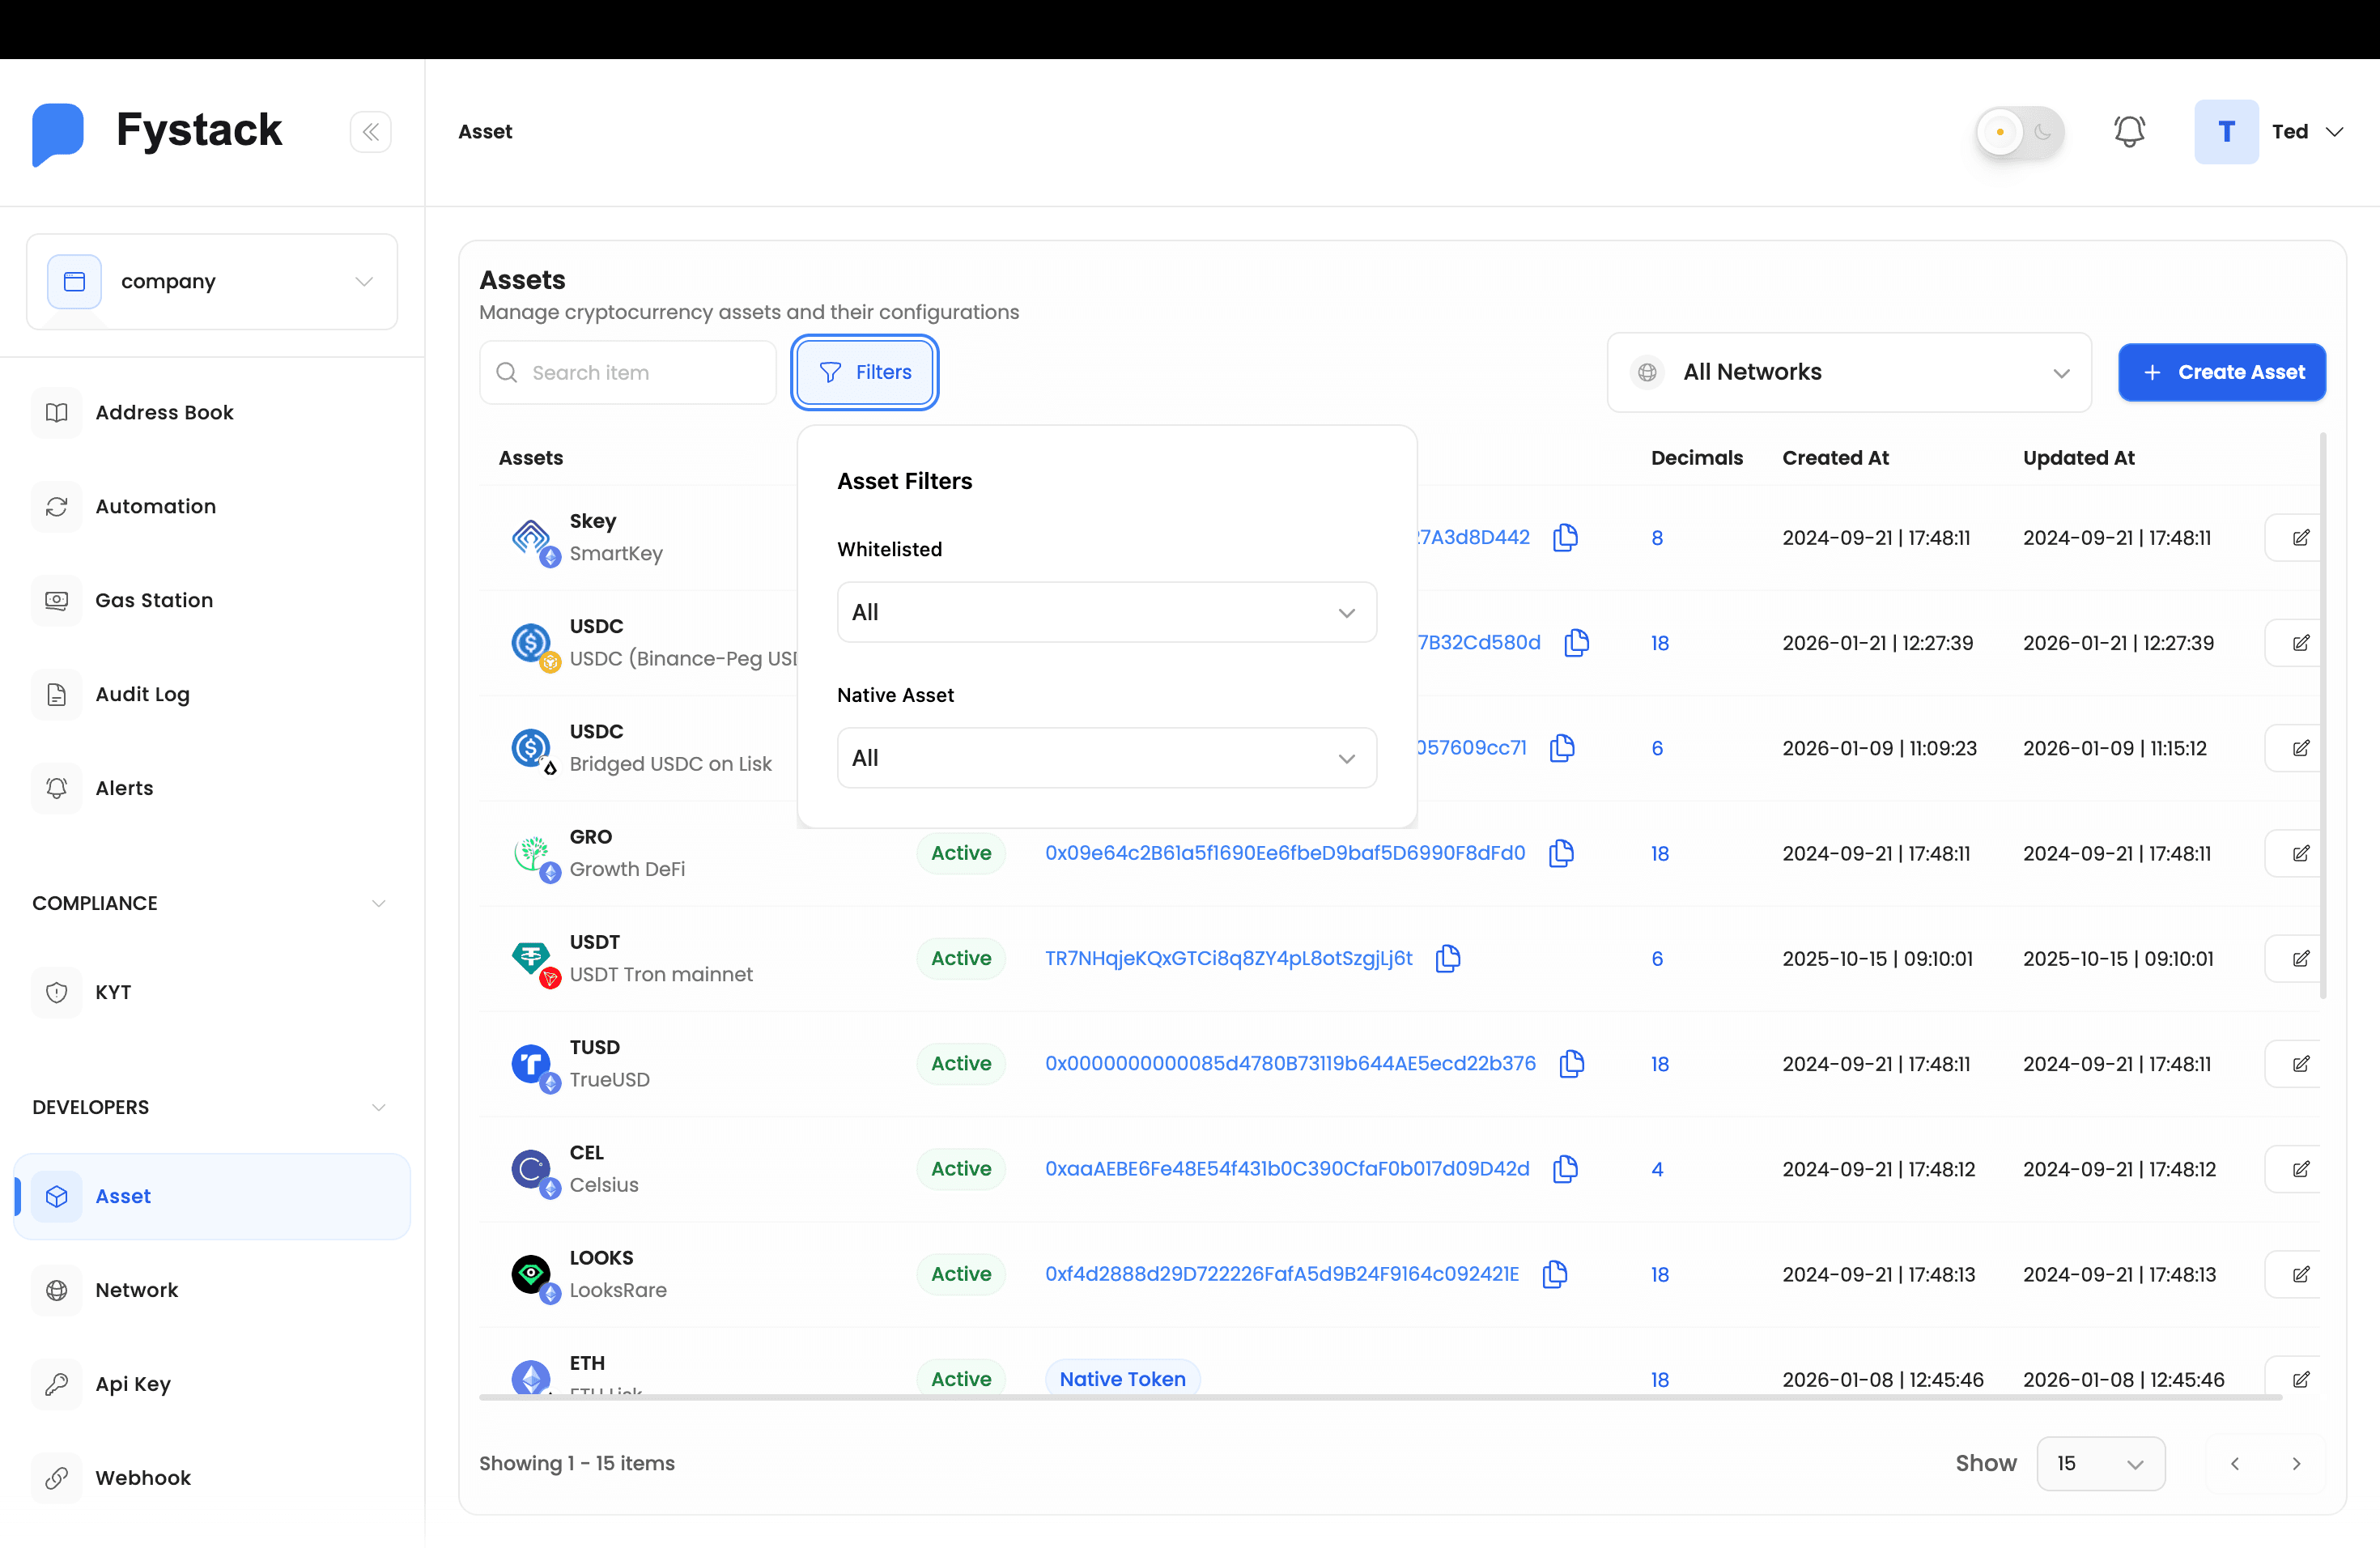Open the All Networks dropdown

point(1849,373)
